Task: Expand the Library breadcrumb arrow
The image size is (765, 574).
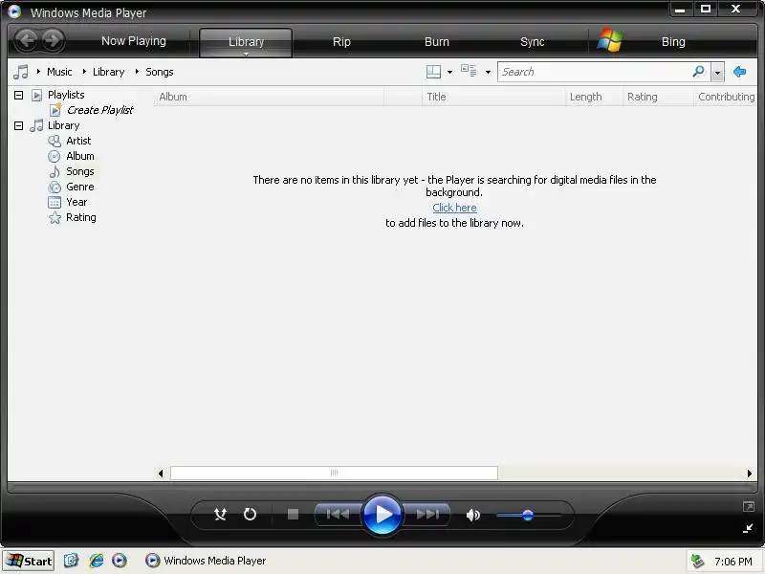Action: (x=84, y=72)
